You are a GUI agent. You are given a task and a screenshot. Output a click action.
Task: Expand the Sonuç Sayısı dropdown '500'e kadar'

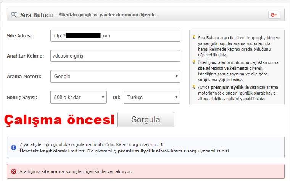[78, 97]
